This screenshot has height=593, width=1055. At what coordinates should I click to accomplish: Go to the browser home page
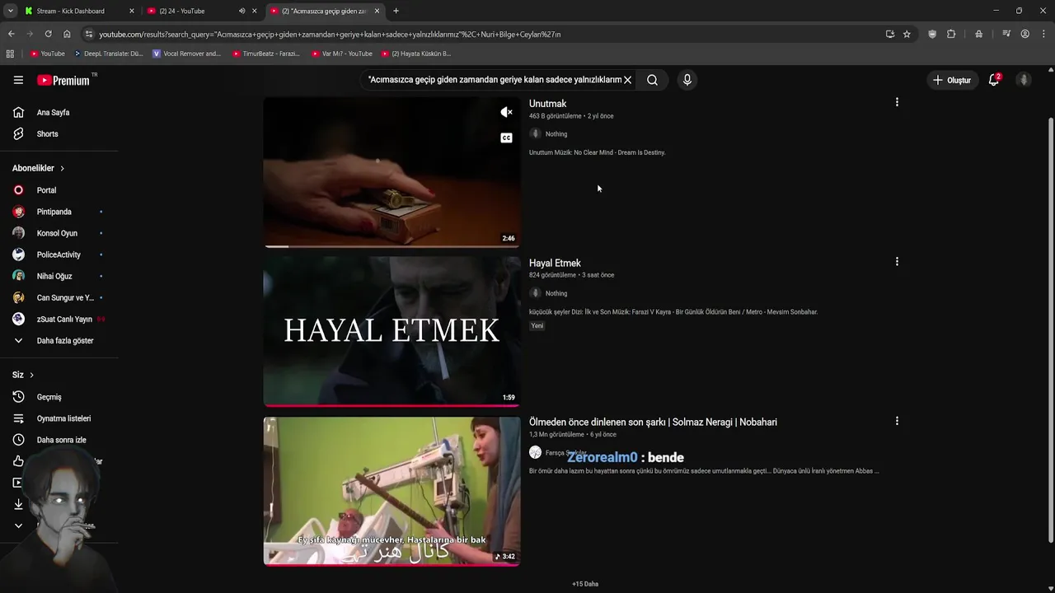pos(67,34)
